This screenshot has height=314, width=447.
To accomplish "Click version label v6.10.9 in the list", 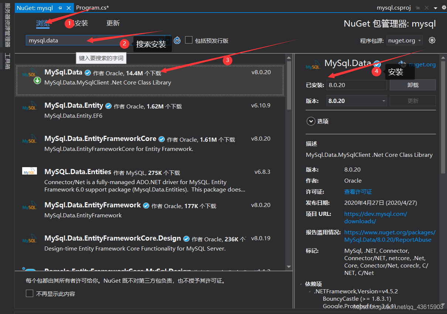I will (x=261, y=106).
